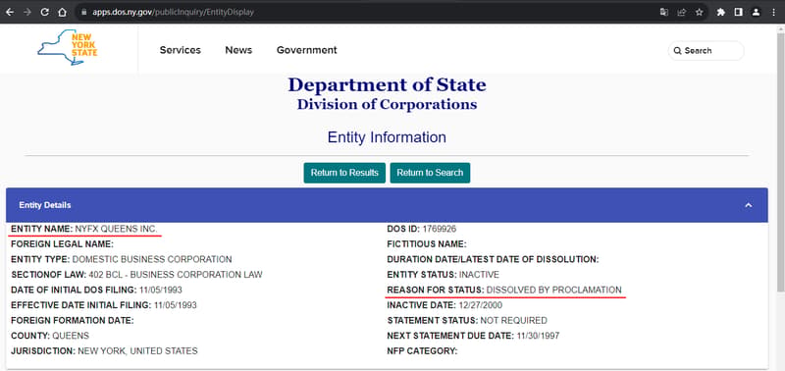Open the user profile icon
Viewport: 785px width, 371px height.
[x=756, y=12]
